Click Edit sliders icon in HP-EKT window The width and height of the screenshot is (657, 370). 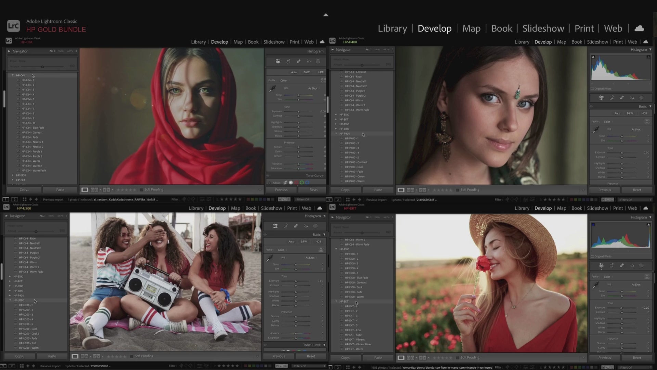tap(601, 266)
